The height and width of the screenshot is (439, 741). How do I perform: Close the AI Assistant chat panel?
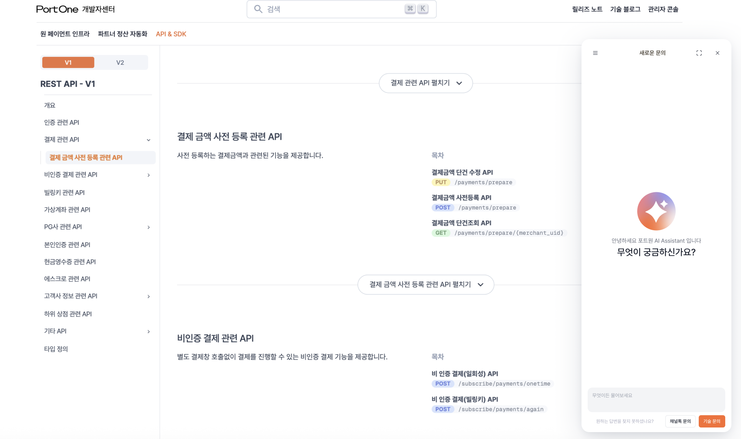click(717, 53)
